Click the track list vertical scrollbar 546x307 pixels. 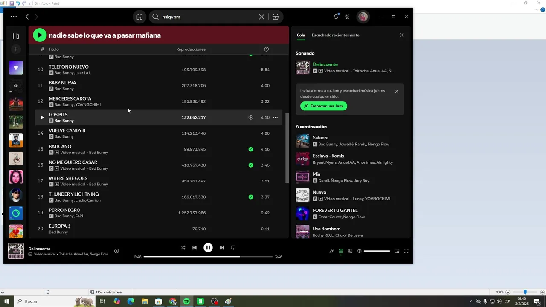pyautogui.click(x=287, y=147)
